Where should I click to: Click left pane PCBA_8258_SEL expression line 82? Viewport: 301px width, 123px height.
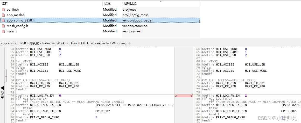click(134, 105)
